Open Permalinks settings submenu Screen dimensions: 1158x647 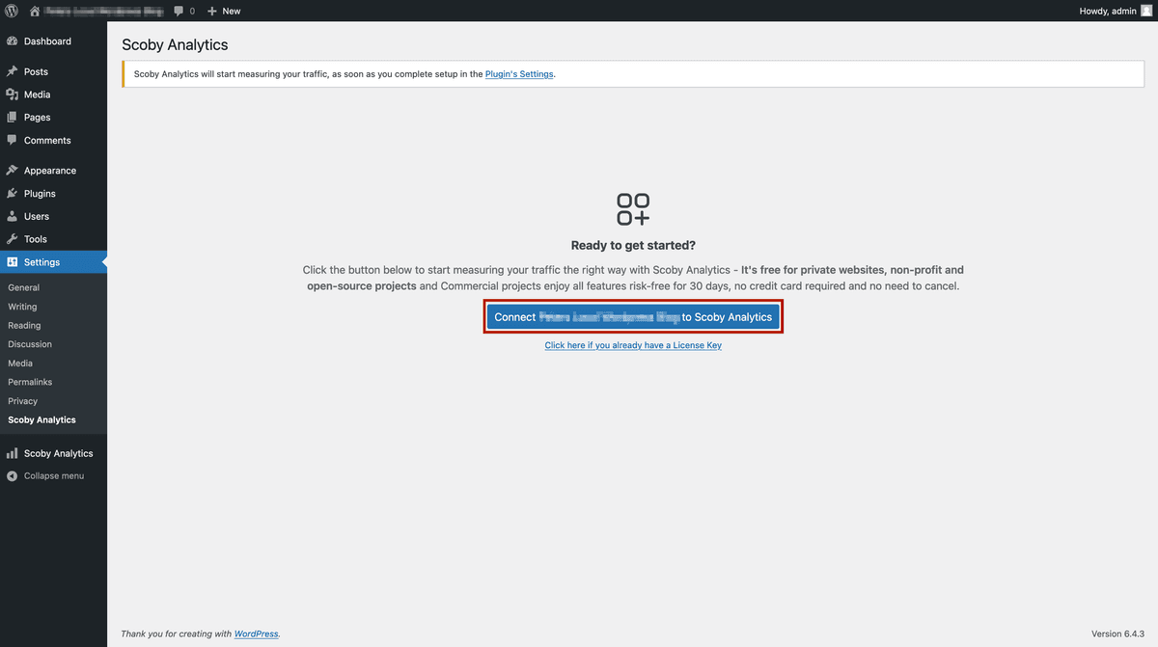coord(30,382)
